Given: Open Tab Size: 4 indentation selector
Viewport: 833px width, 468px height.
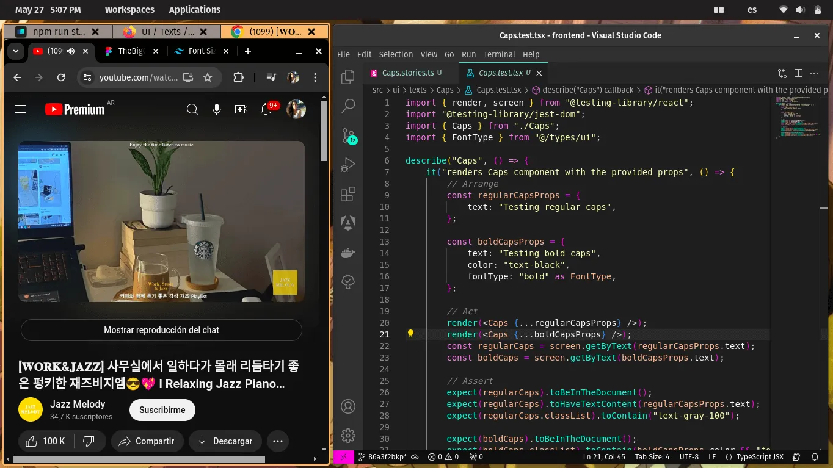Looking at the screenshot, I should (x=652, y=456).
